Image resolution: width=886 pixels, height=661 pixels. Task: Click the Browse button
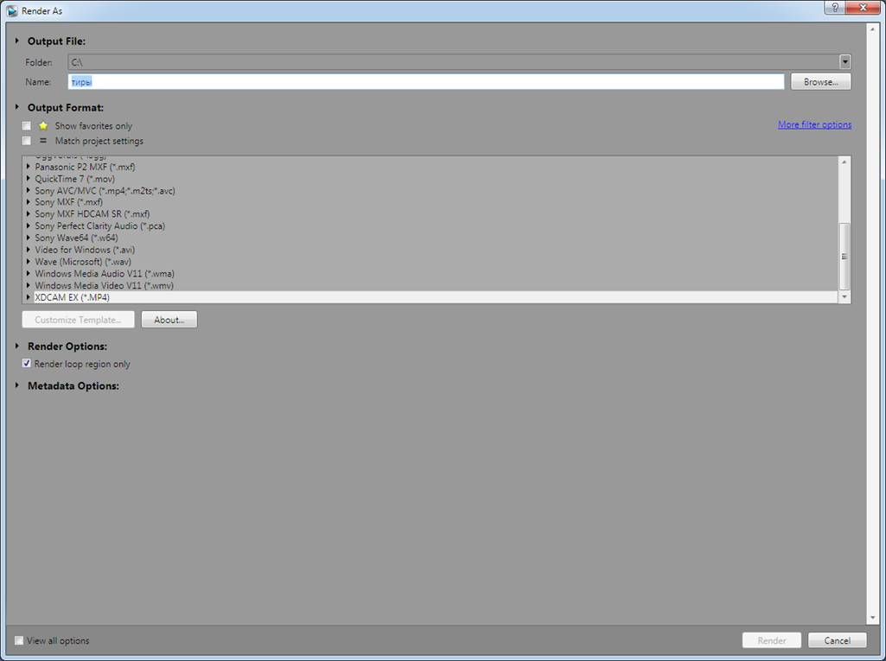pyautogui.click(x=820, y=82)
